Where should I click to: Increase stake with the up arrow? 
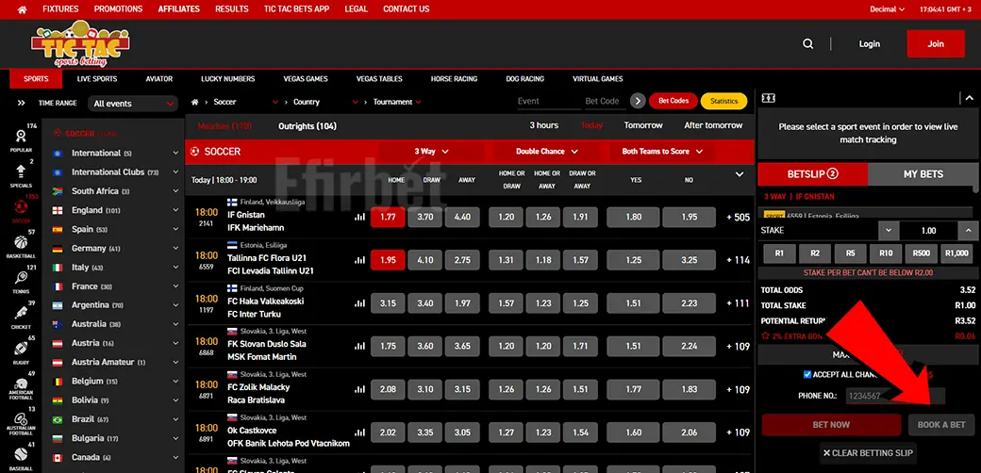967,231
